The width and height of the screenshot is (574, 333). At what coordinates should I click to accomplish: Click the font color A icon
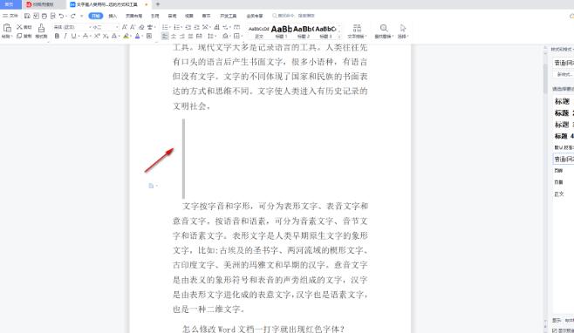pos(137,36)
